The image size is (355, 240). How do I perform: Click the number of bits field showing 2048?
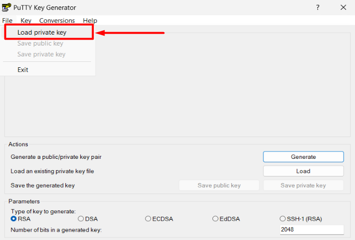pos(312,230)
